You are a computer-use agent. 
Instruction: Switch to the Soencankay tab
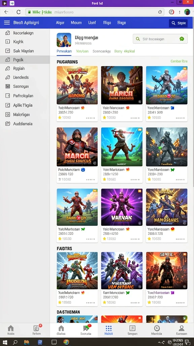coord(102,51)
